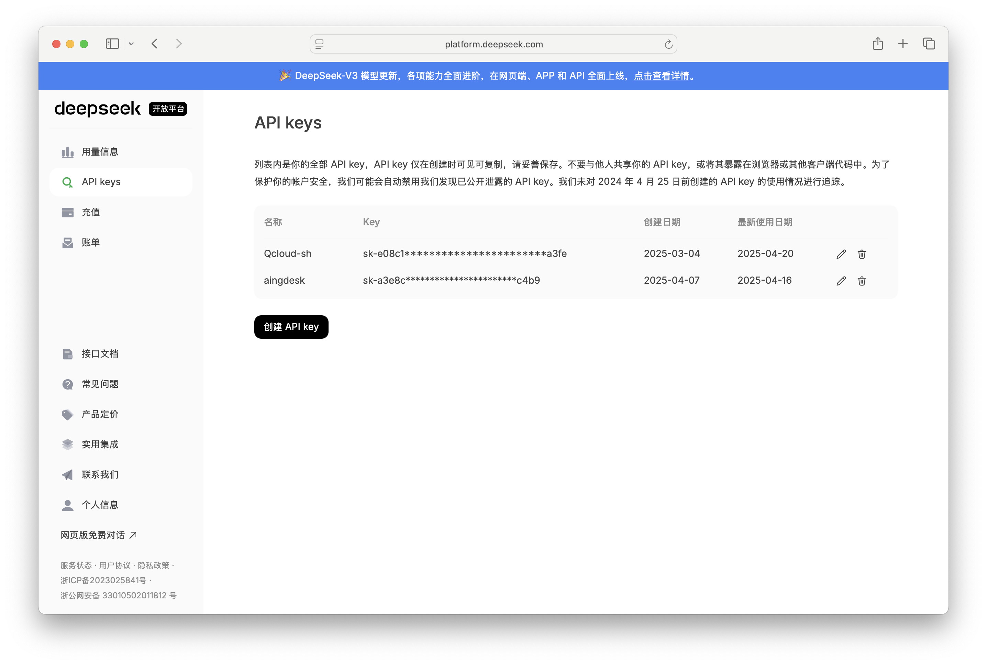987x665 pixels.
Task: Open the 联系我们 contact page
Action: tap(100, 475)
